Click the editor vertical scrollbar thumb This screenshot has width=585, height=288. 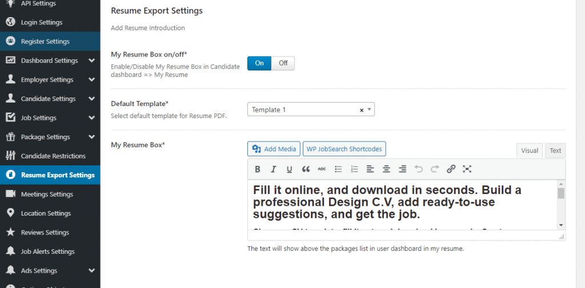tap(561, 193)
